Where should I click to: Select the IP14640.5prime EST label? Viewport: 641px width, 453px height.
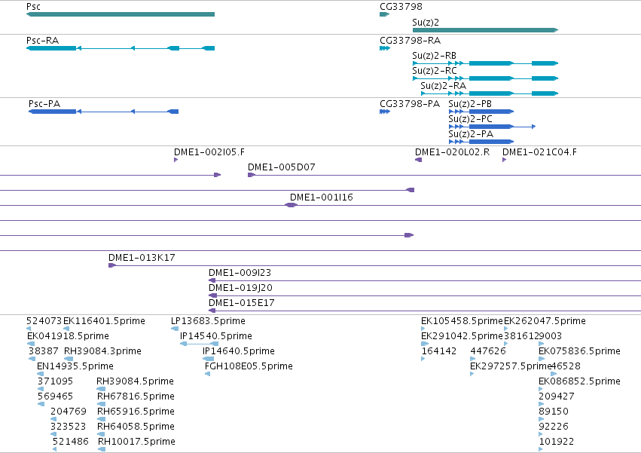[x=238, y=351]
